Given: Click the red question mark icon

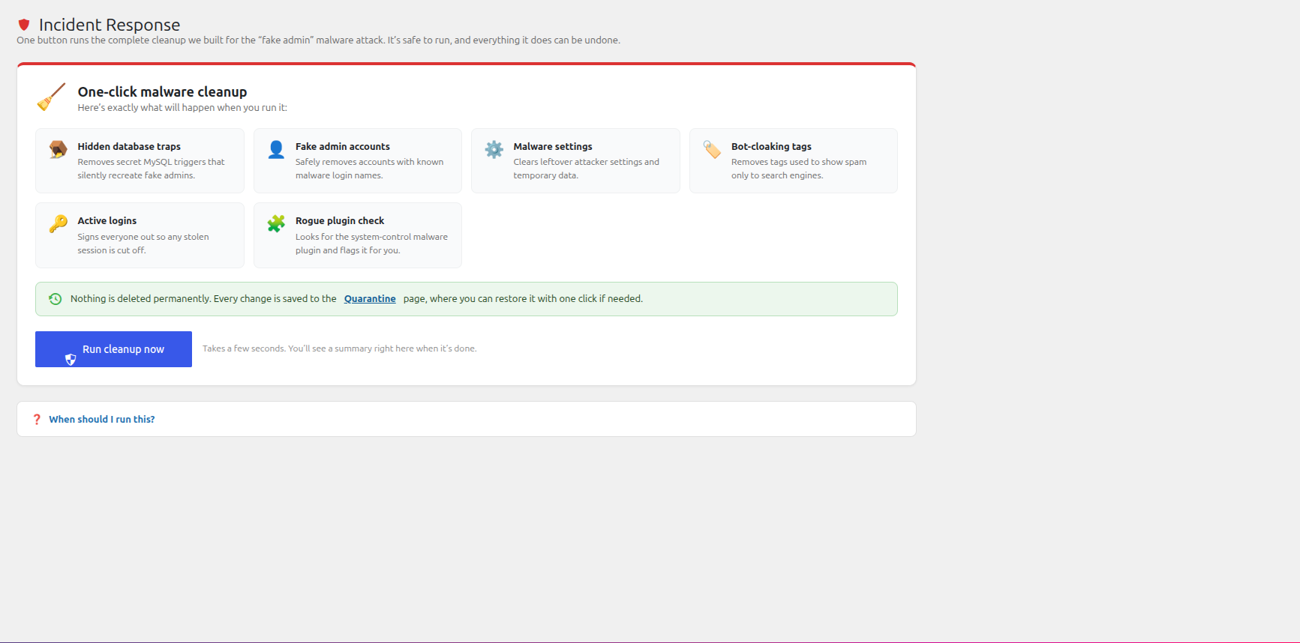Looking at the screenshot, I should (37, 420).
